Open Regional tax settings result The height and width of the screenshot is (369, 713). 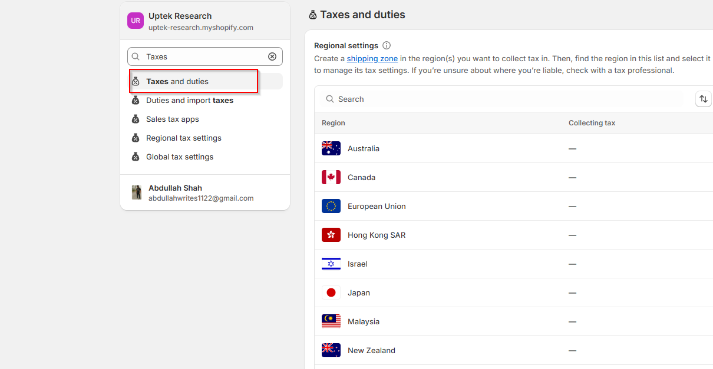[x=205, y=138]
